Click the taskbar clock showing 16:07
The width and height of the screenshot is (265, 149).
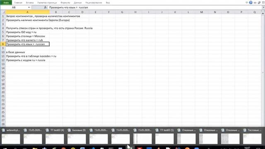247,148
